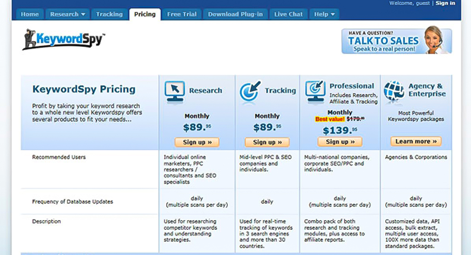Click the 'Welcome, guest' text
The image size is (471, 255).
click(x=409, y=3)
